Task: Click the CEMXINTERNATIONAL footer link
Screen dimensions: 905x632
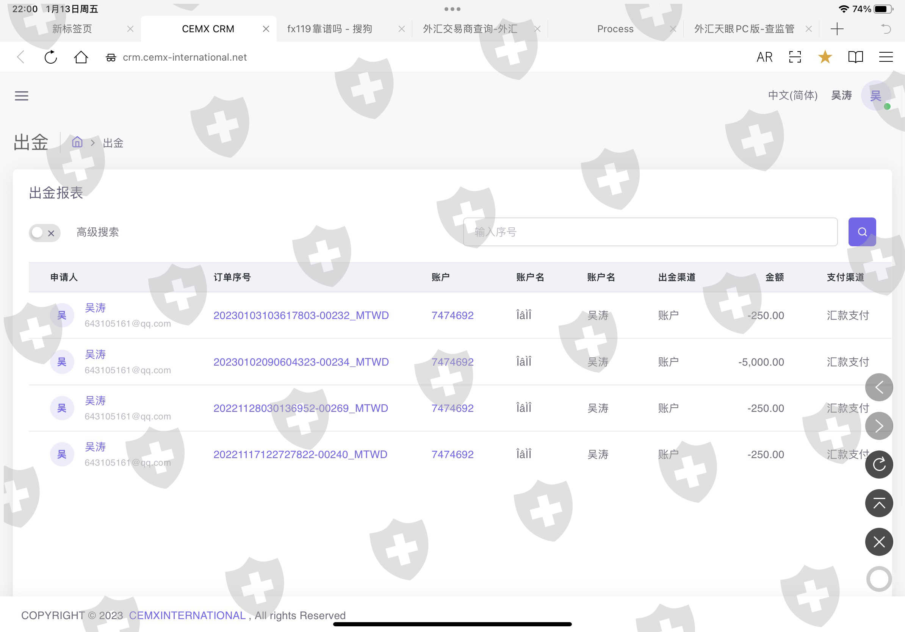Action: click(x=187, y=615)
